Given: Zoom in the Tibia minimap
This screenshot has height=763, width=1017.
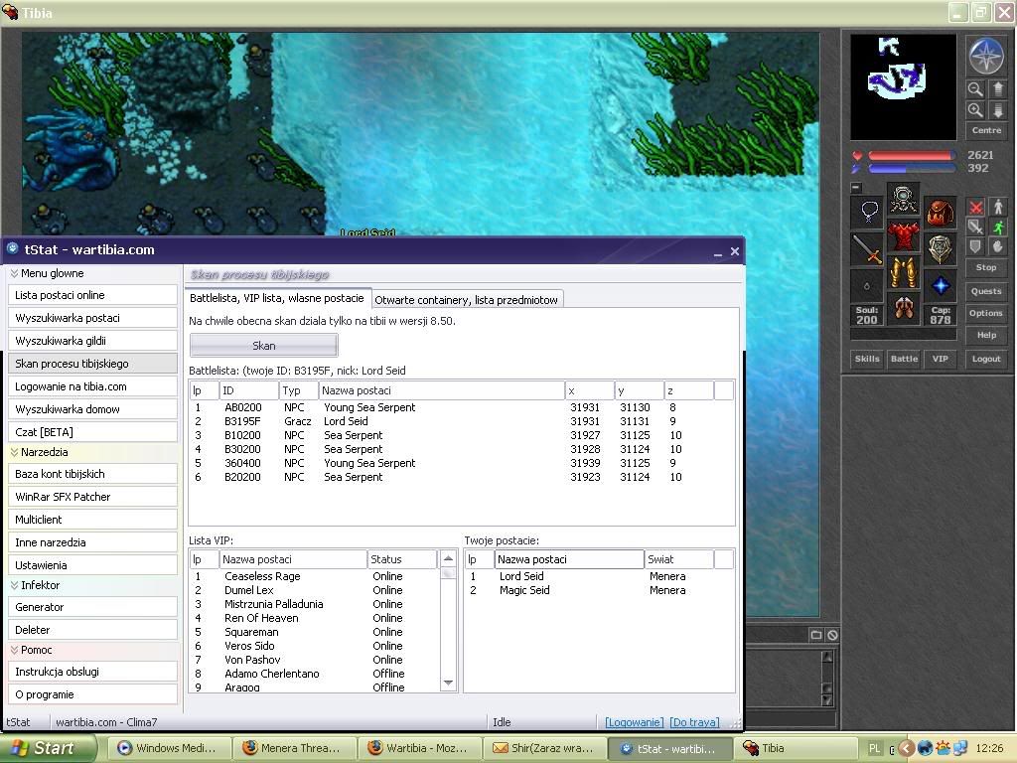Looking at the screenshot, I should coord(975,110).
